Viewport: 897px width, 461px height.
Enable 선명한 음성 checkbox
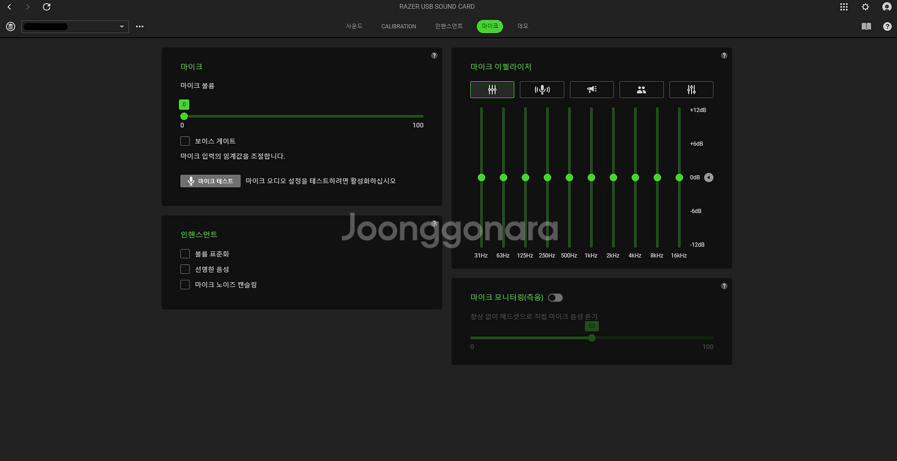click(x=185, y=269)
